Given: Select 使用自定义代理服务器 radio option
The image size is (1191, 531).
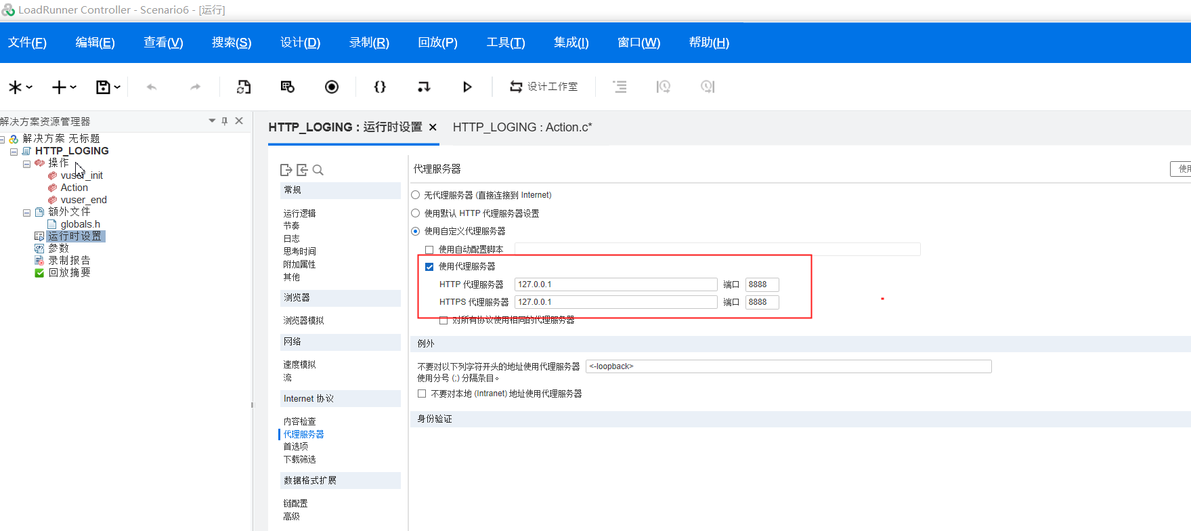Looking at the screenshot, I should point(416,232).
